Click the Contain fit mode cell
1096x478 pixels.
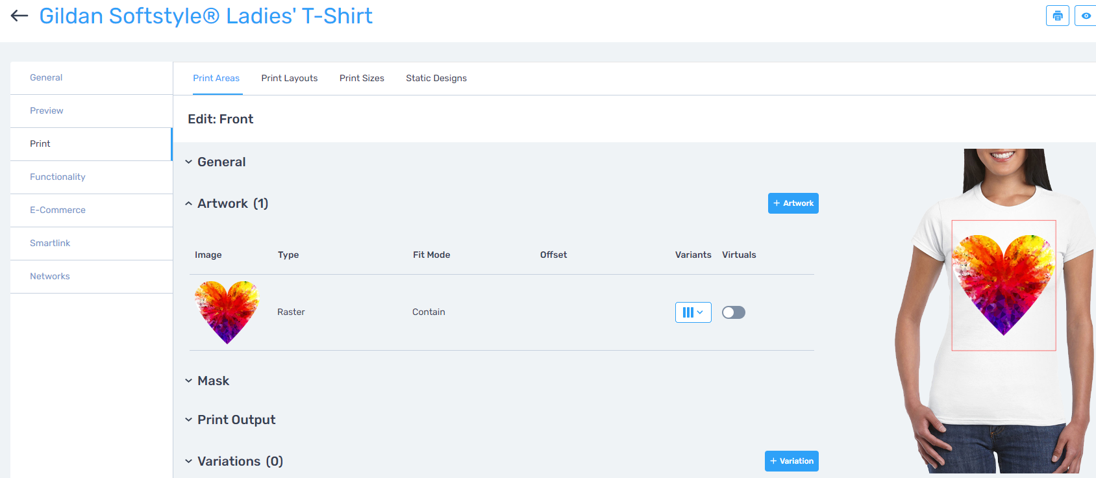(x=429, y=312)
